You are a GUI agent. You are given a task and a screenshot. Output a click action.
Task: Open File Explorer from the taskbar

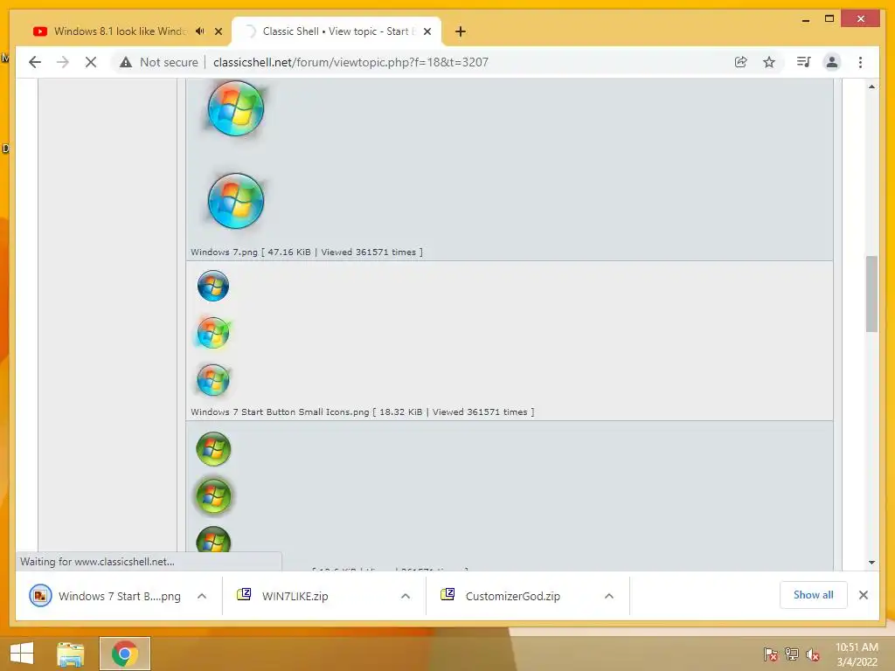point(70,654)
